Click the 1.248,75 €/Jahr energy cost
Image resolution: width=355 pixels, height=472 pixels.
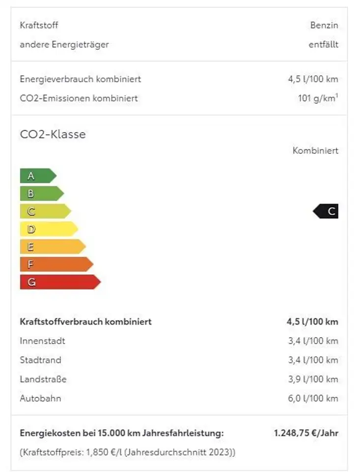point(306,433)
